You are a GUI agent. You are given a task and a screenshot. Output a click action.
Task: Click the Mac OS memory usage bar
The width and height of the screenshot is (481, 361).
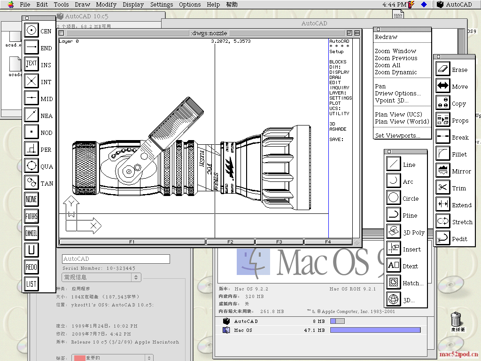[375, 330]
